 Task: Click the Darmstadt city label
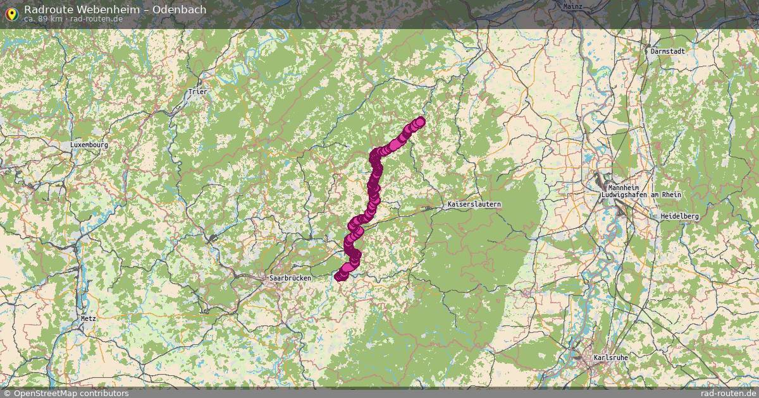pos(667,51)
